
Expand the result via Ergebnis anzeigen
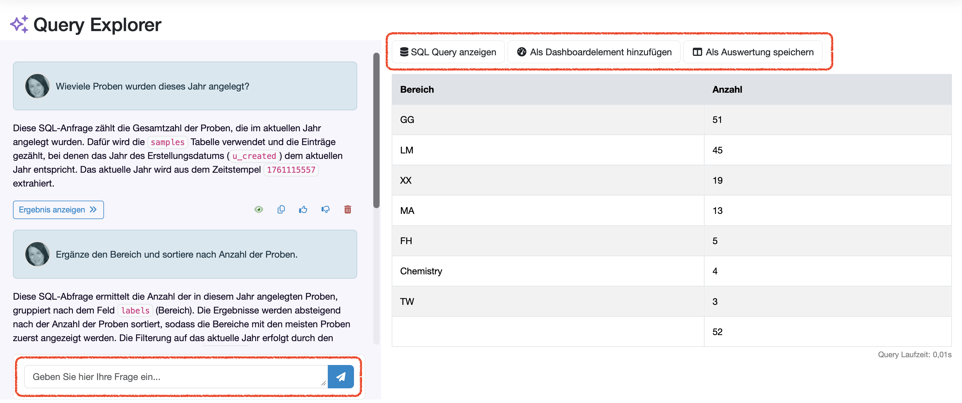coord(58,210)
